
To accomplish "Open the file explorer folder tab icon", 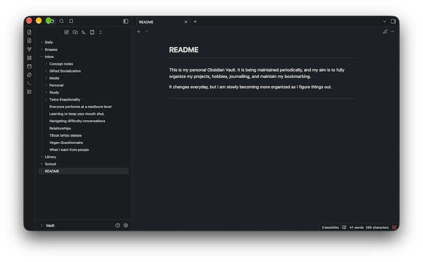I will 52,21.
